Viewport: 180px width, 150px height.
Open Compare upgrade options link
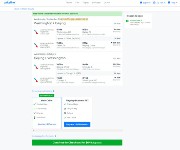42,91
